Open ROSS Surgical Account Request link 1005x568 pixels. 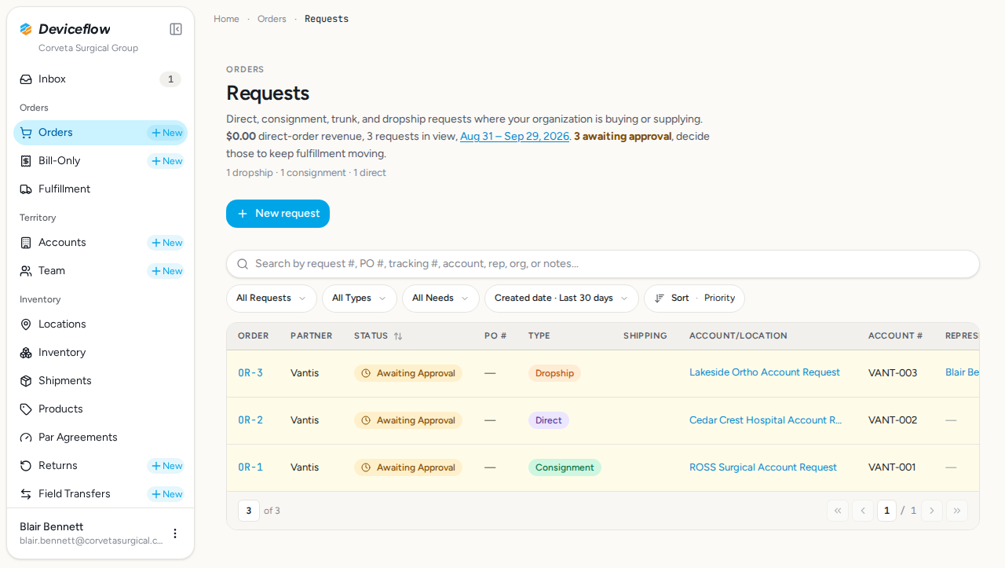pos(763,467)
